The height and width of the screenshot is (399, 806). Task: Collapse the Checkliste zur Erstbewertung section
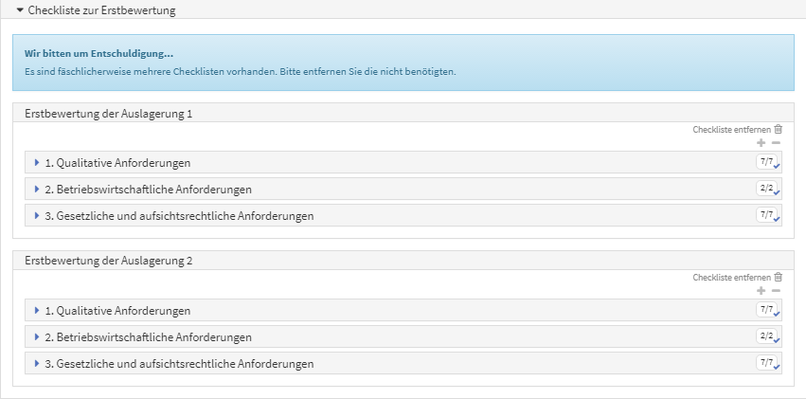click(95, 10)
